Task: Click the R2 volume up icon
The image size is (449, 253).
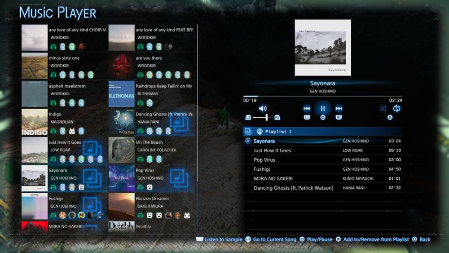Action: 277,117
